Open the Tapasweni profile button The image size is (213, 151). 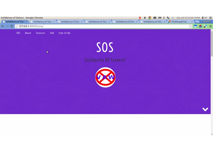tap(207, 21)
